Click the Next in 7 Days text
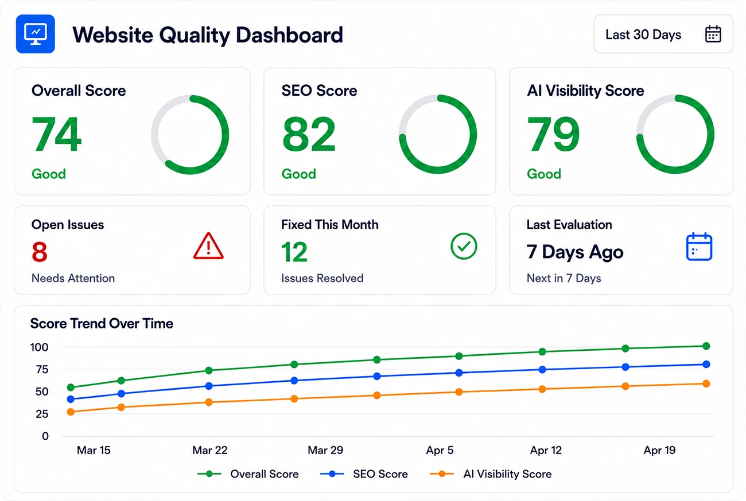The width and height of the screenshot is (746, 501). [564, 279]
